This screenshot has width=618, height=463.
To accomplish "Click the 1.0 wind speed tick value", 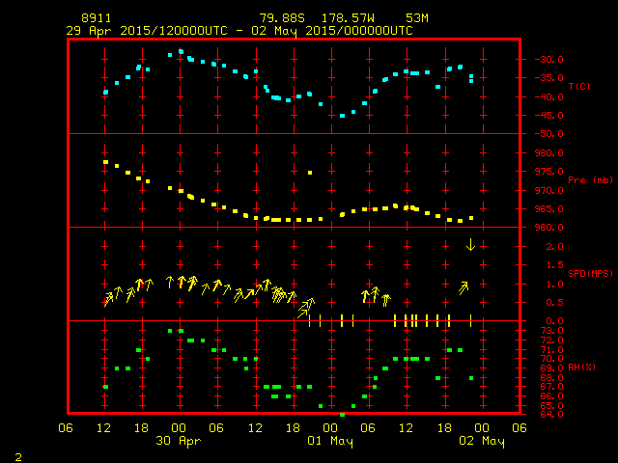I will (554, 285).
